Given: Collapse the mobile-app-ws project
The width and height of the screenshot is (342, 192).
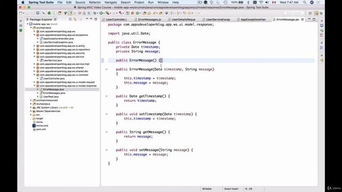Looking at the screenshot, I should (28, 24).
